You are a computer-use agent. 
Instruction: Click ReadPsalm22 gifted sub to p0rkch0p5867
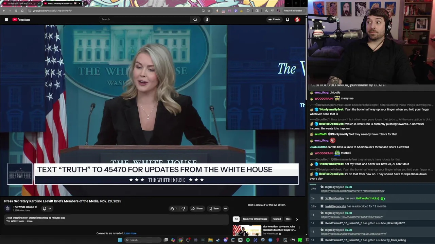point(365,223)
